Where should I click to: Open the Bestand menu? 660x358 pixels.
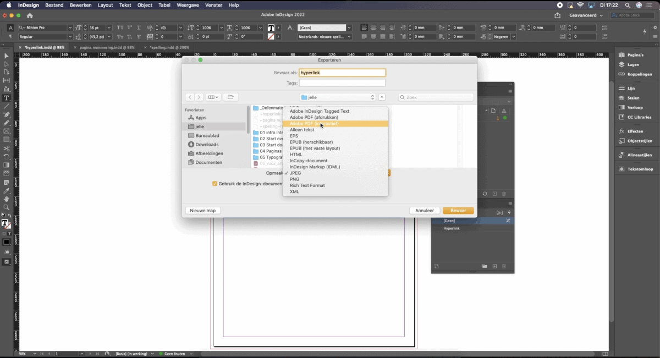[x=54, y=5]
